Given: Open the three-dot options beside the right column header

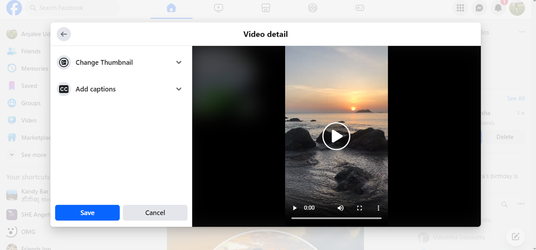Looking at the screenshot, I should tap(522, 32).
